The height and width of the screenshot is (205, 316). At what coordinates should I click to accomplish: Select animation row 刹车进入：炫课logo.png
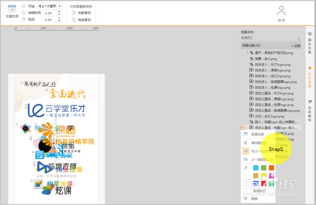click(273, 88)
